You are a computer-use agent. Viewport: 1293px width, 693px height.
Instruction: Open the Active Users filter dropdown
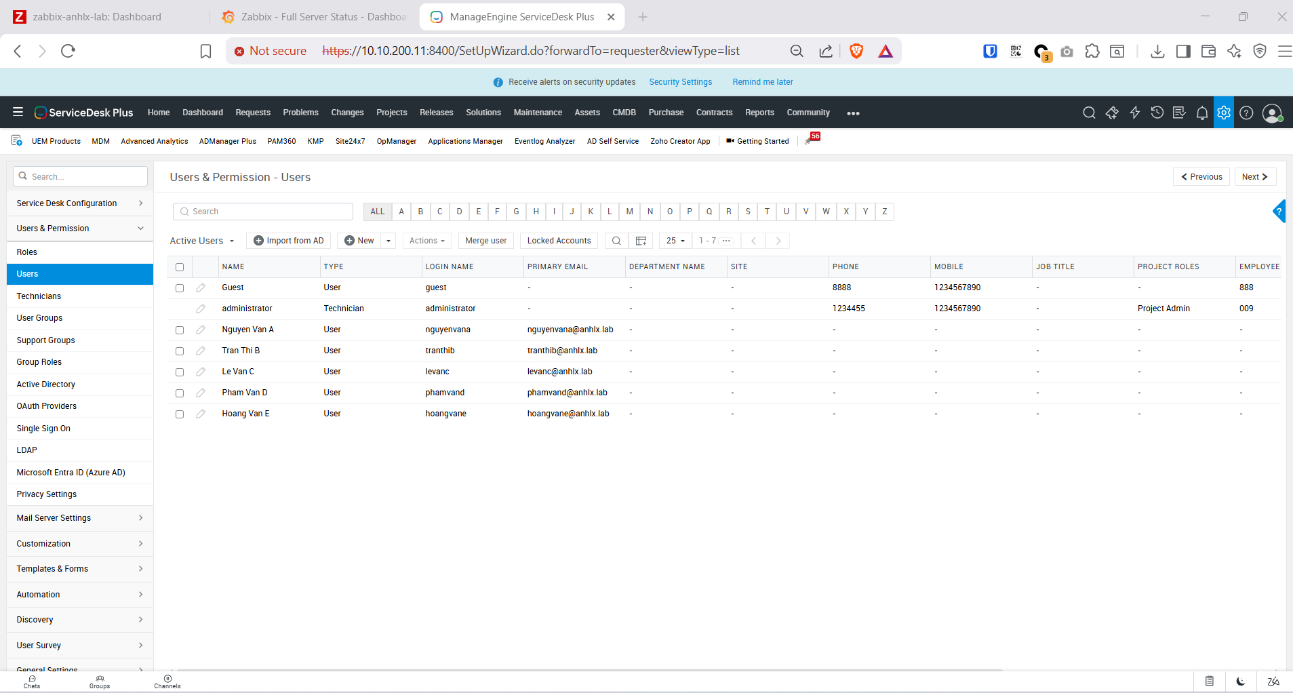click(x=202, y=241)
